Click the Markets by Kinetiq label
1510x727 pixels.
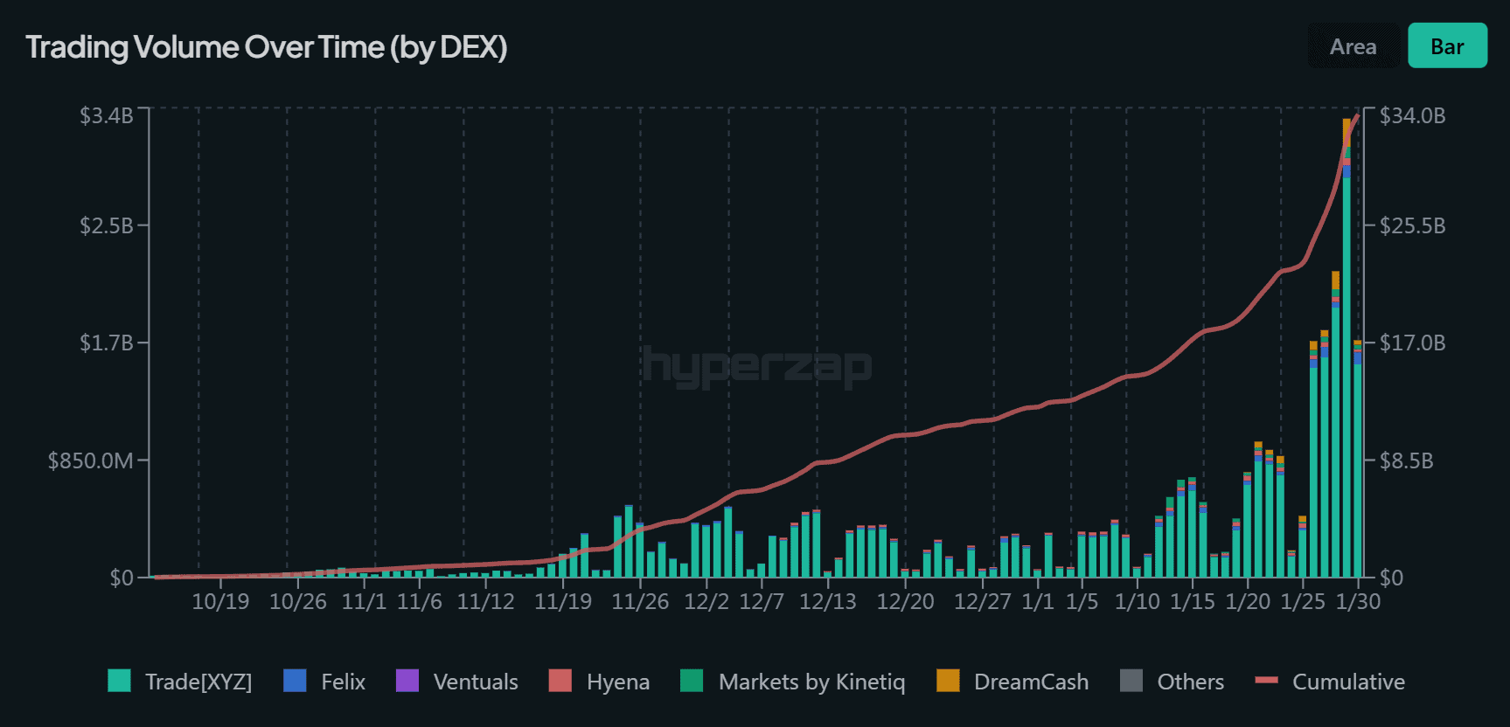[811, 682]
